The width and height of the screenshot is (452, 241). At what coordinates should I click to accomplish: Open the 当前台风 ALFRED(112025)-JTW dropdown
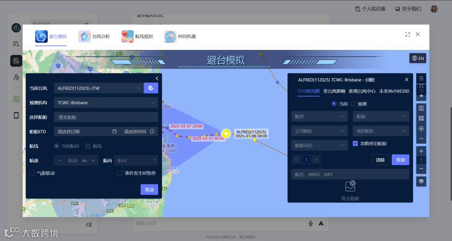click(x=99, y=88)
